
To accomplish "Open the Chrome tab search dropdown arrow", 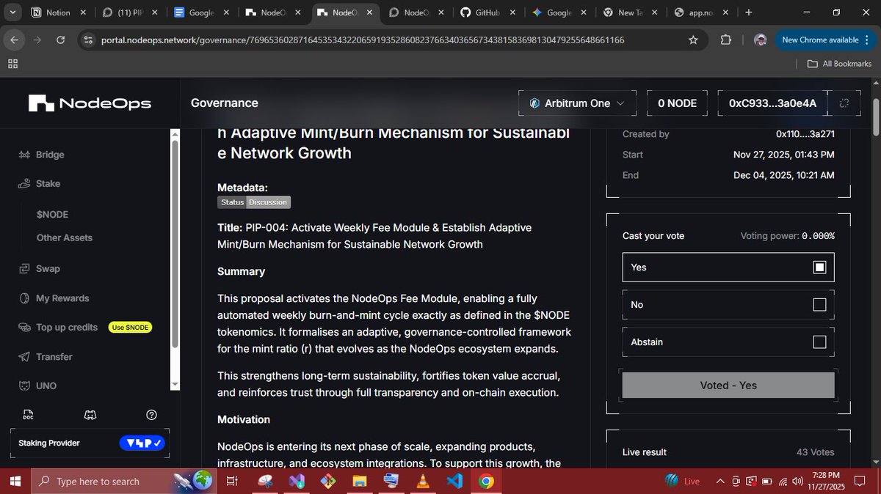I will click(x=13, y=12).
